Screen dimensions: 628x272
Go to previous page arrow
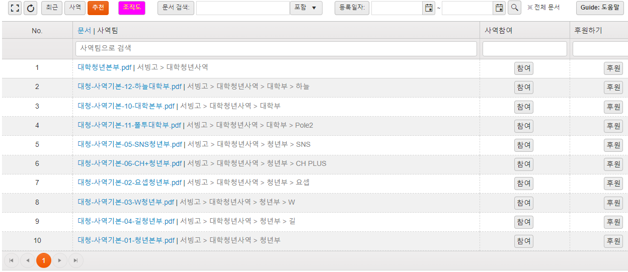(28, 260)
